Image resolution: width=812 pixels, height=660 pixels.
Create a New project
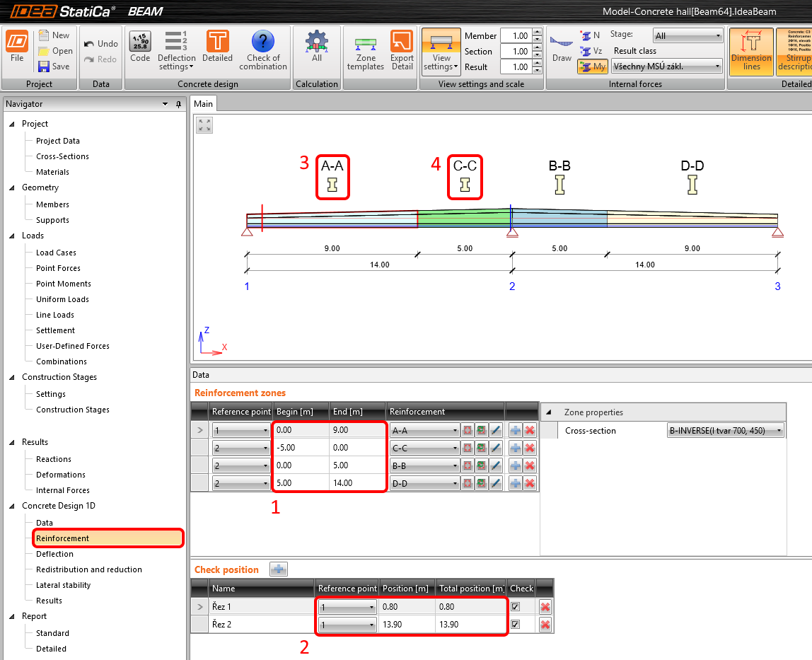[x=54, y=35]
